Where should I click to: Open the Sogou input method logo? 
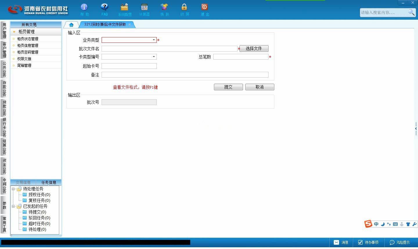click(x=368, y=224)
